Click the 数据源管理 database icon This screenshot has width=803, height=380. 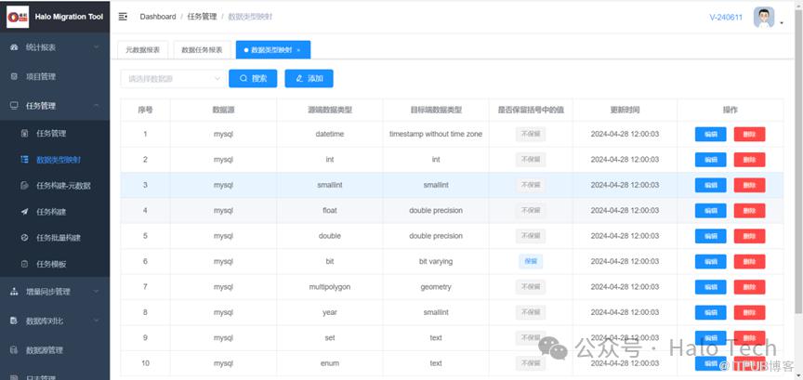tap(14, 349)
